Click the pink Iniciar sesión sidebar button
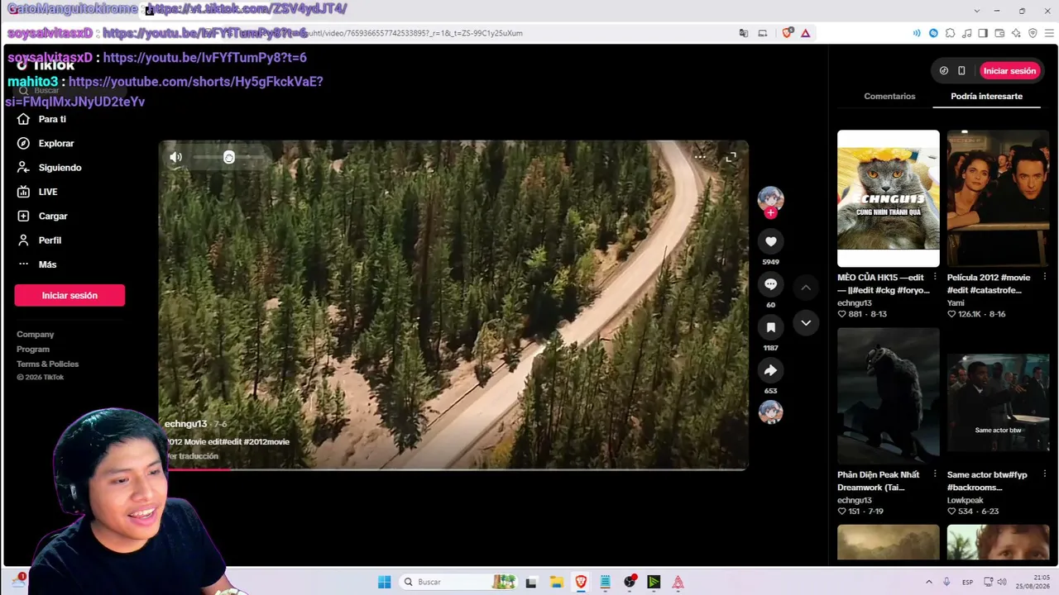This screenshot has width=1059, height=595. coord(69,295)
